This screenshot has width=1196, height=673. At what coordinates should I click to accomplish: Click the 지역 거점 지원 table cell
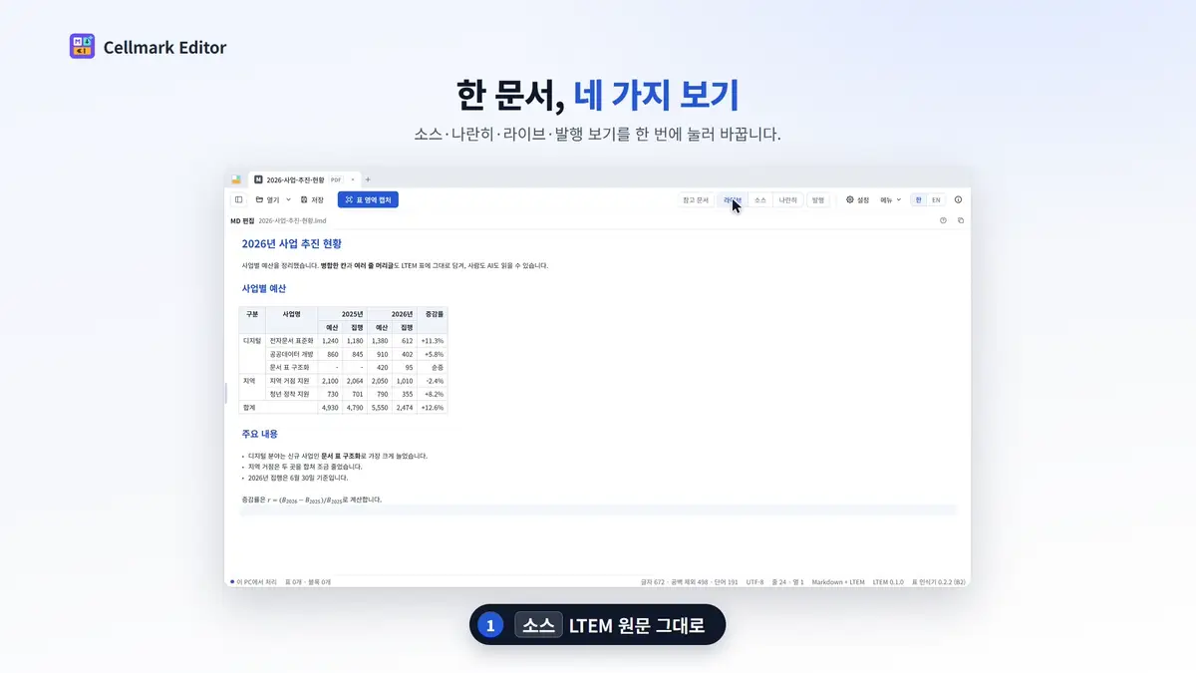pos(290,381)
